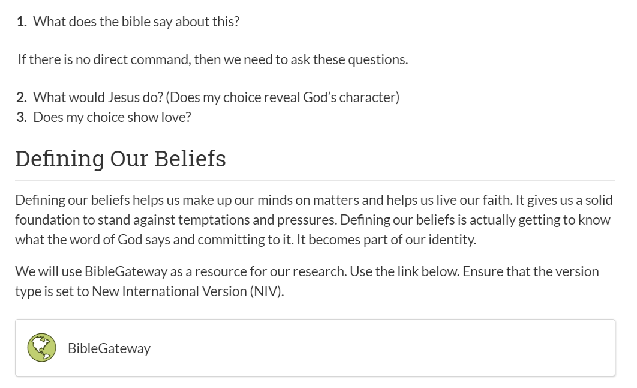
Task: Click the list number '1.' marker
Action: point(22,22)
